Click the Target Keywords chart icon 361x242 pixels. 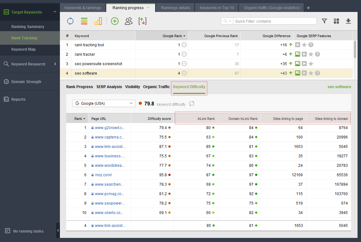point(6,12)
